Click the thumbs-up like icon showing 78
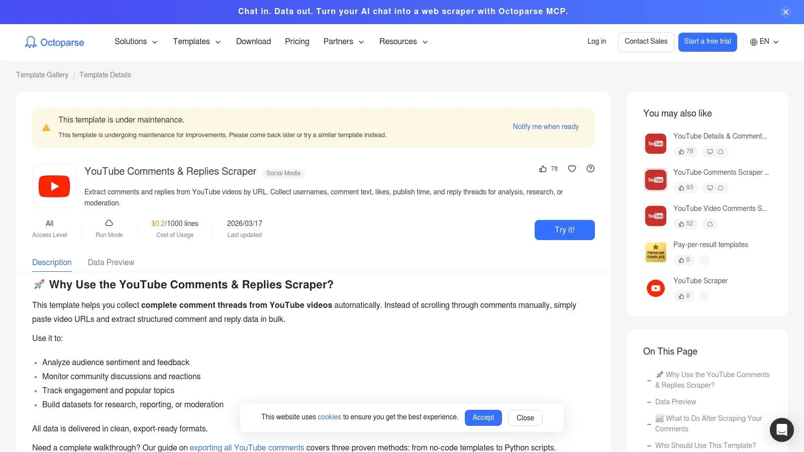804x452 pixels. pyautogui.click(x=543, y=169)
